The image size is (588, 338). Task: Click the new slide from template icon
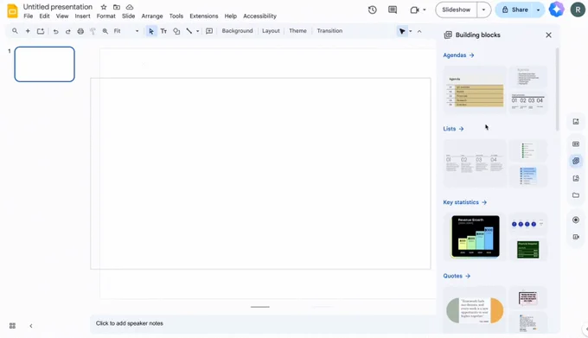41,31
